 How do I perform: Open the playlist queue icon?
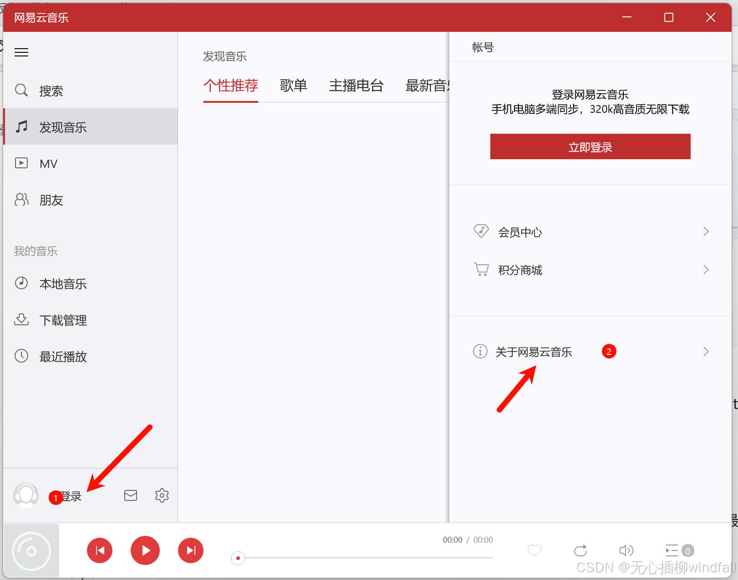[672, 550]
